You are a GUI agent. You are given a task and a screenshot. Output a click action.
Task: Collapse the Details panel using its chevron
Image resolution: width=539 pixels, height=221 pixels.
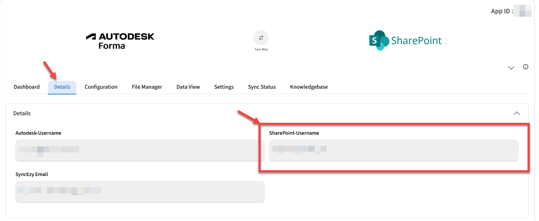(x=516, y=113)
